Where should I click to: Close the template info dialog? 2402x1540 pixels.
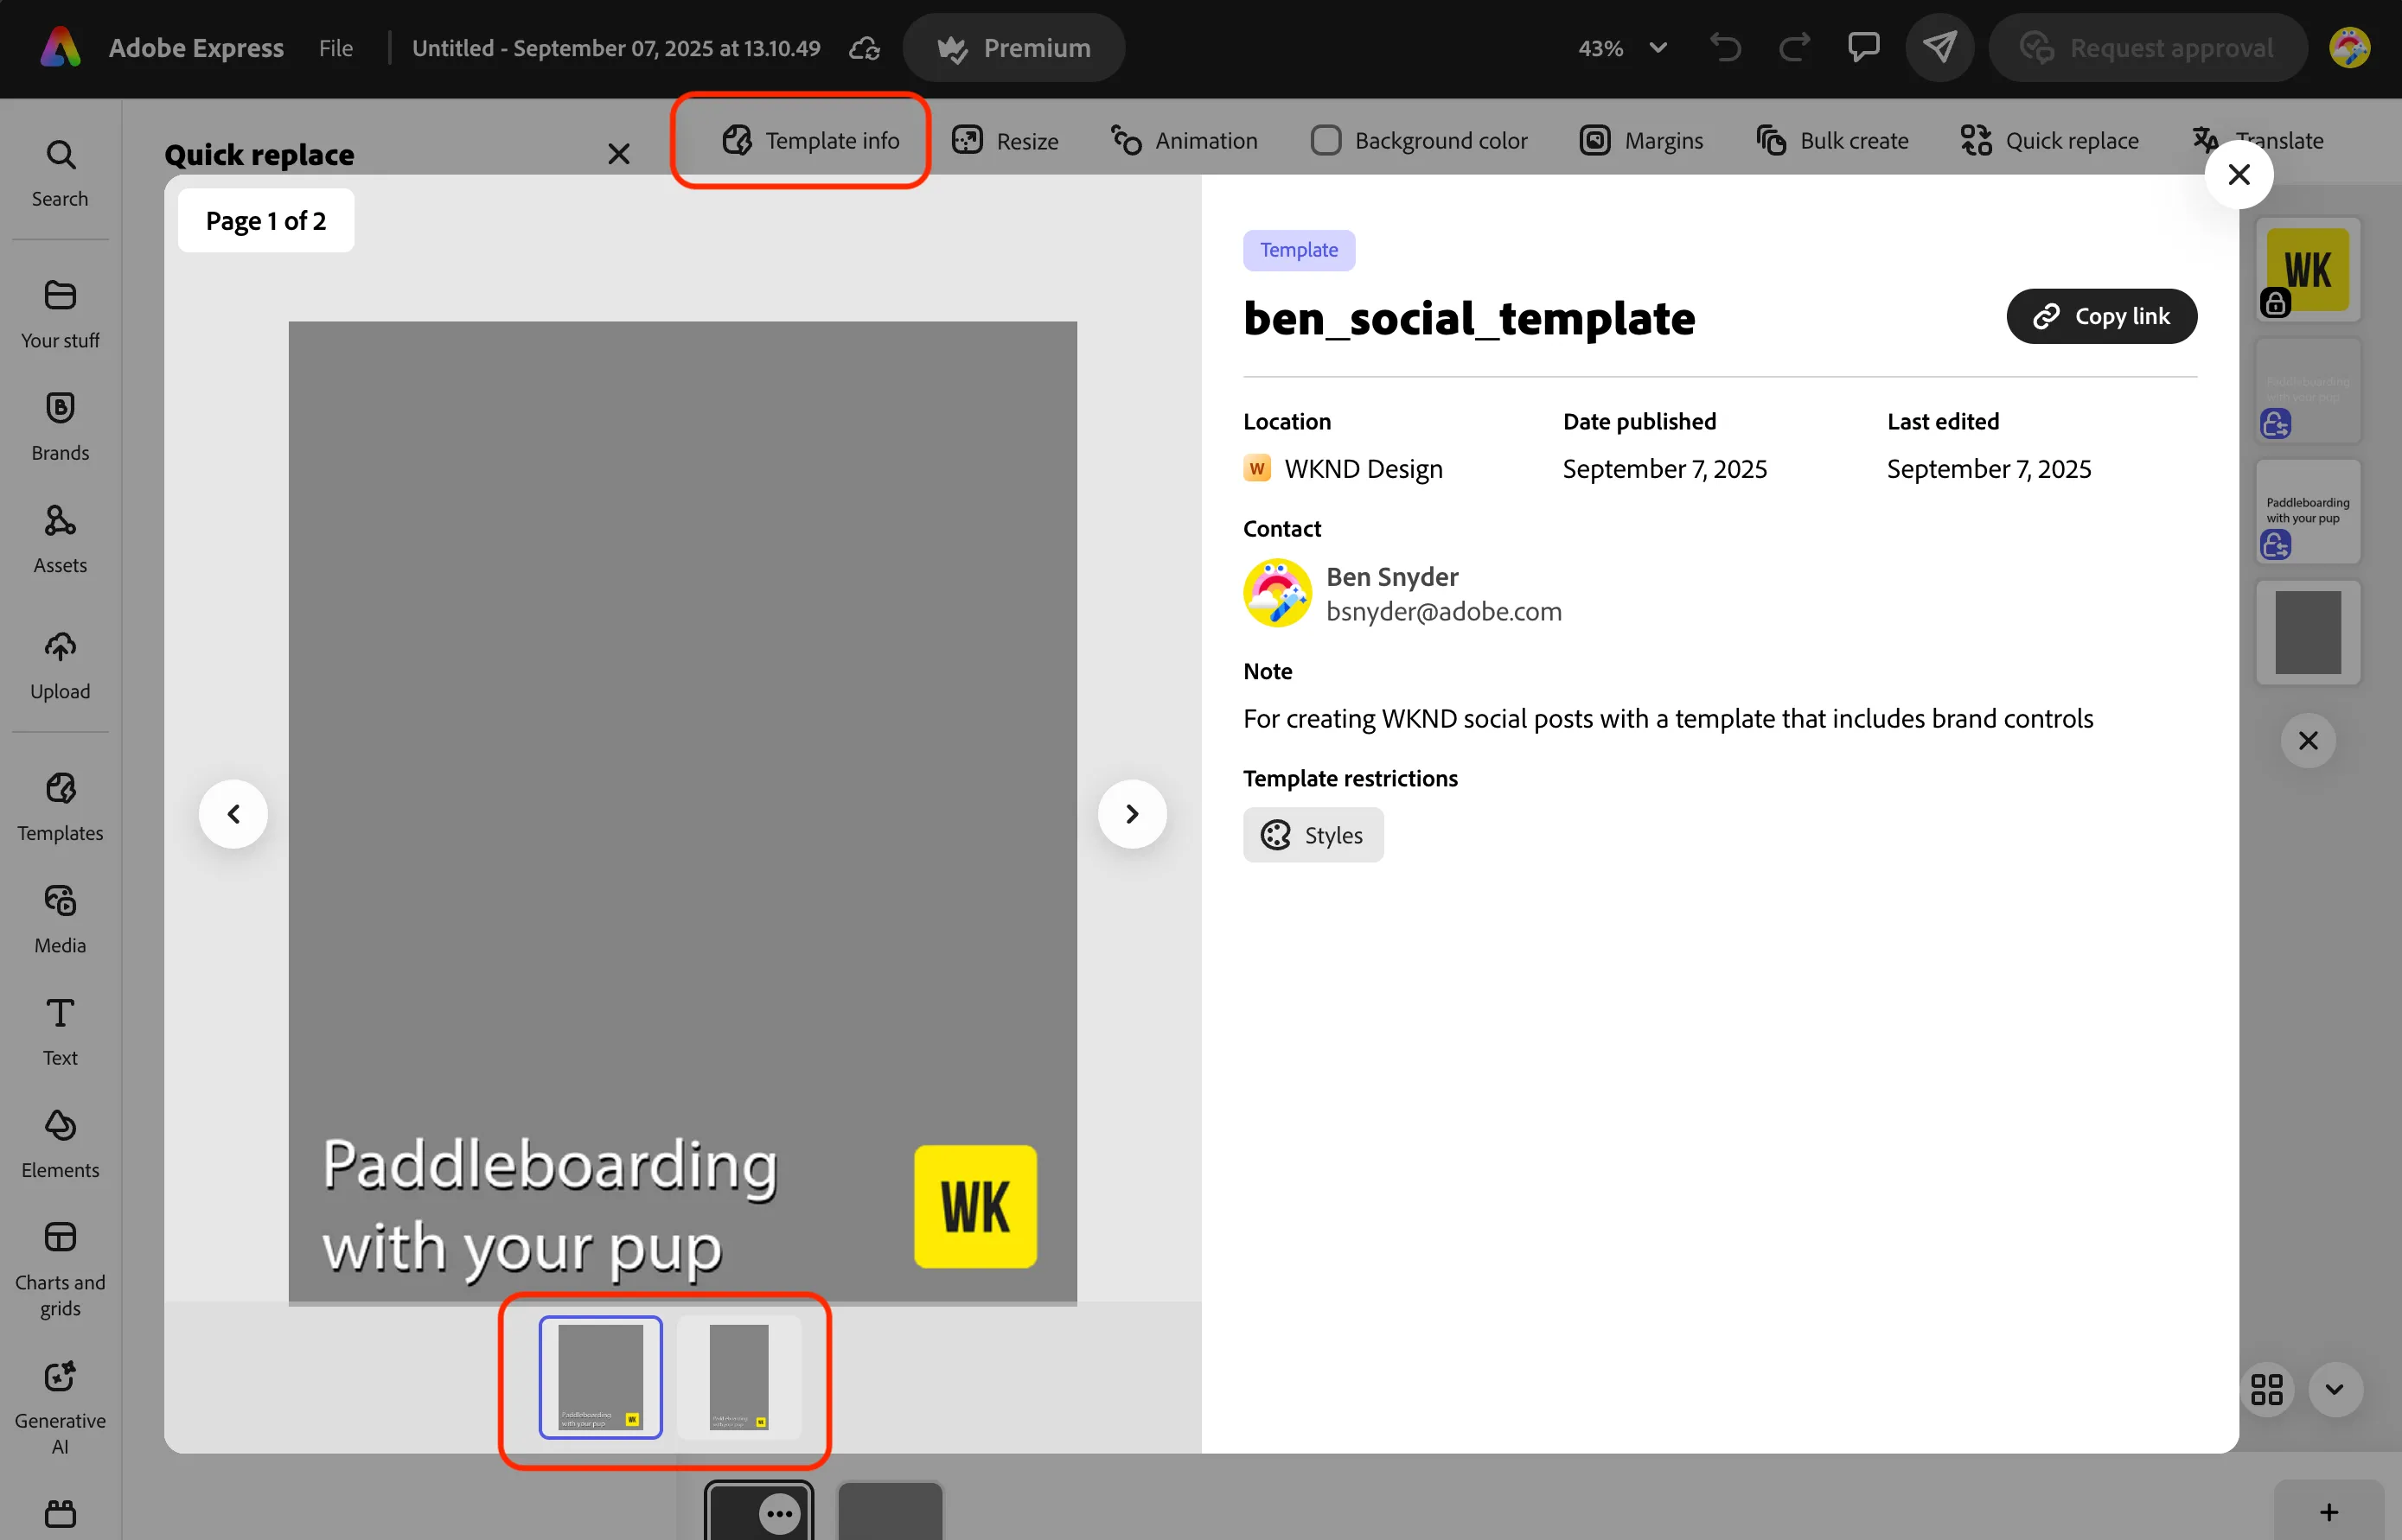pyautogui.click(x=2238, y=175)
